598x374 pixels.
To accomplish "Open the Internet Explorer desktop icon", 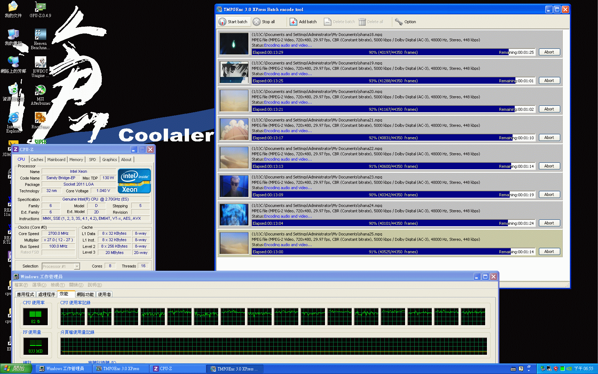I will tap(13, 123).
